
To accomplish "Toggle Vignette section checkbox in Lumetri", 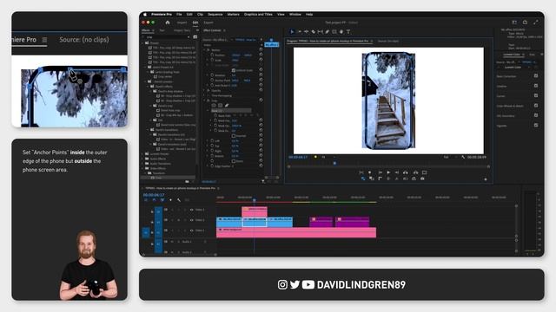I will click(x=536, y=125).
